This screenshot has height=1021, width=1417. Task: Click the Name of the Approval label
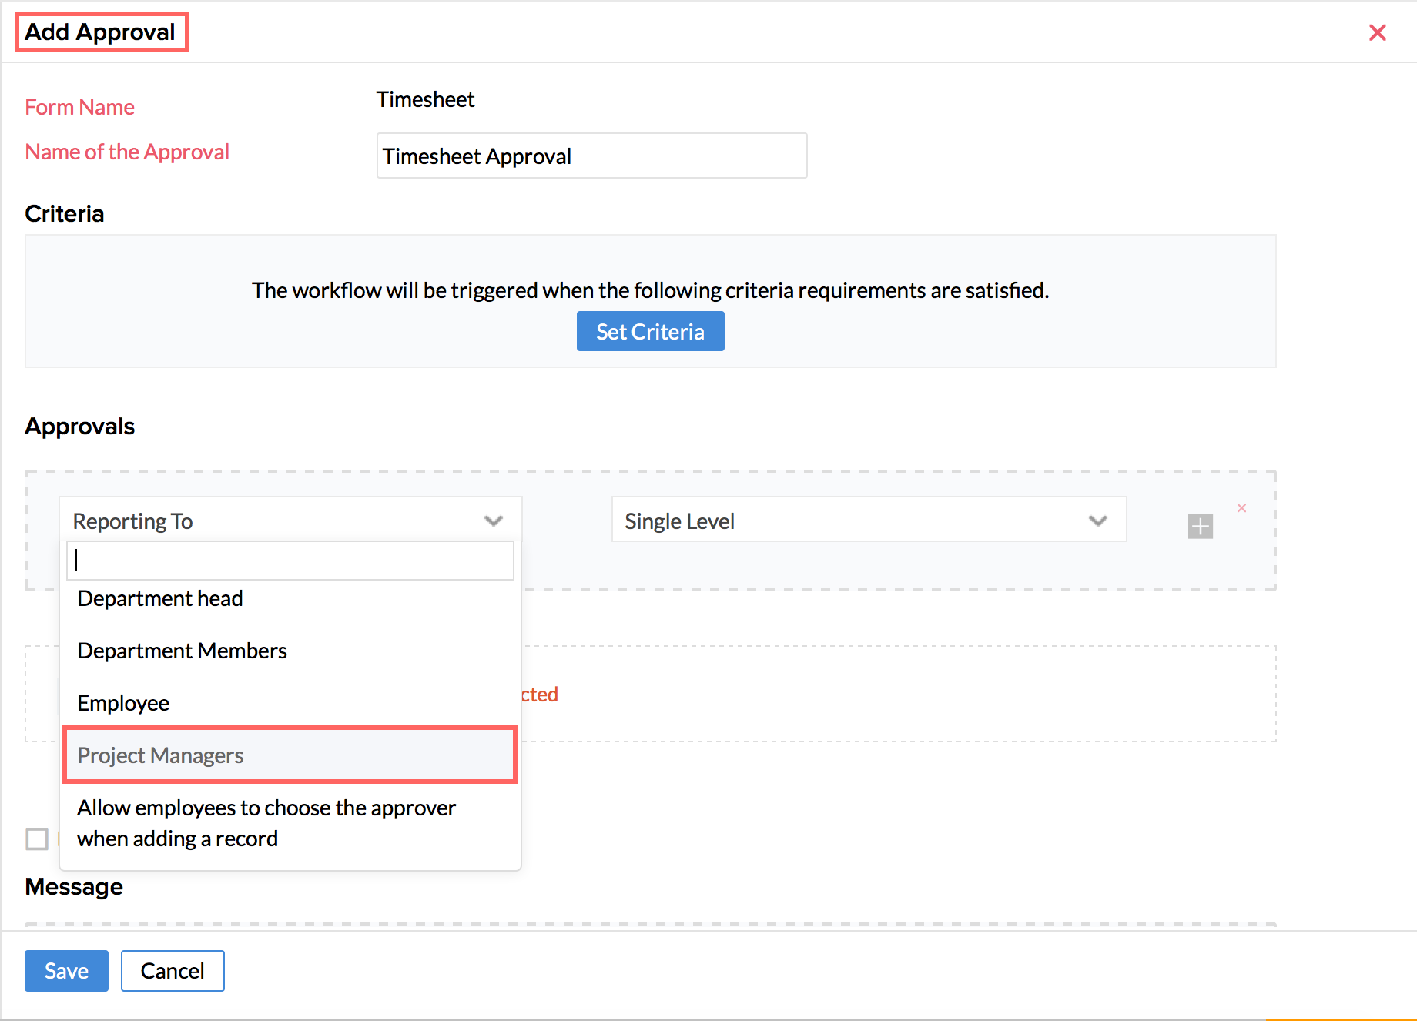point(127,152)
